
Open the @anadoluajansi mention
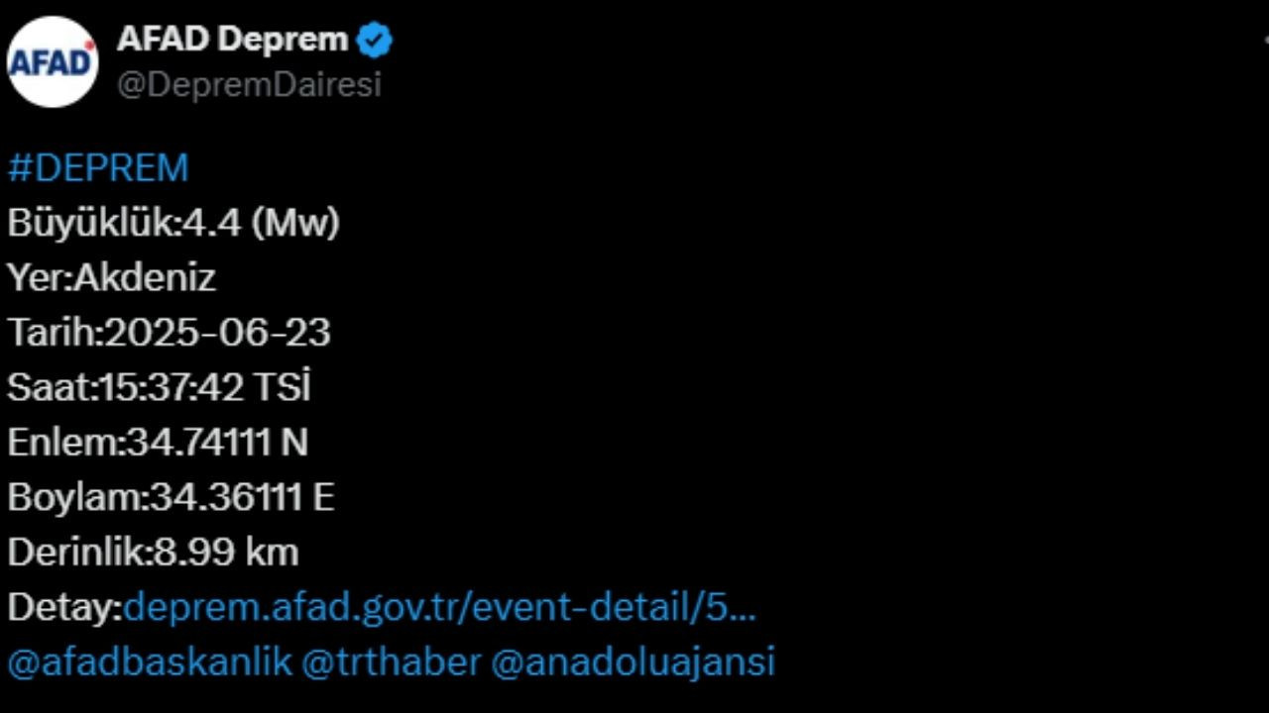point(633,662)
